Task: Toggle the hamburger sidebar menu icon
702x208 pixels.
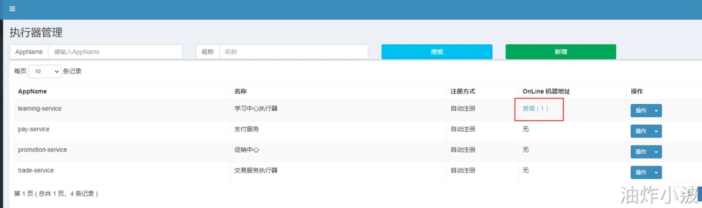Action: (x=13, y=8)
